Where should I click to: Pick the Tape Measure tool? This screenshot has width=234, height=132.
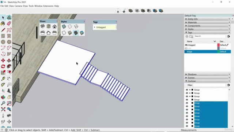[x=3, y=79]
